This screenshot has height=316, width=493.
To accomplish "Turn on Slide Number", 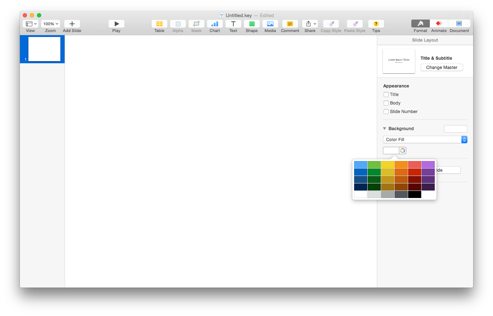I will 386,111.
